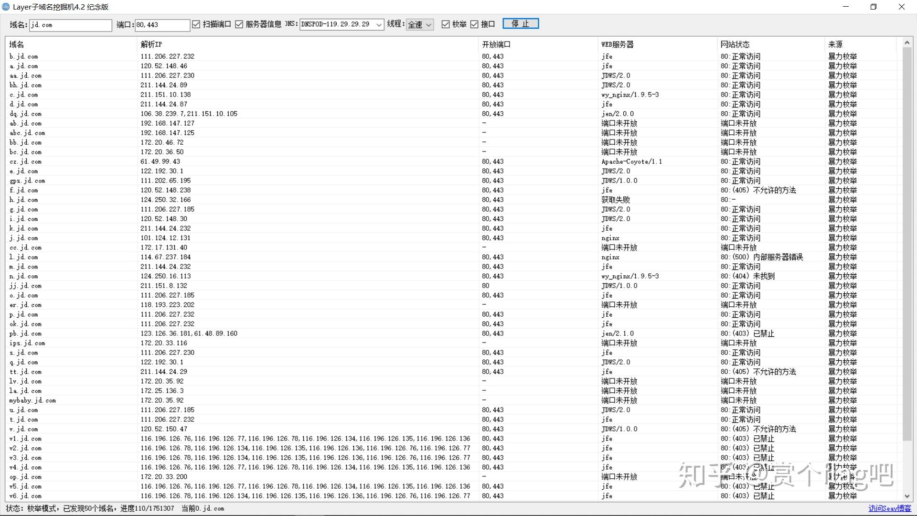Select row gps.jd.com
The width and height of the screenshot is (917, 516).
click(451, 181)
